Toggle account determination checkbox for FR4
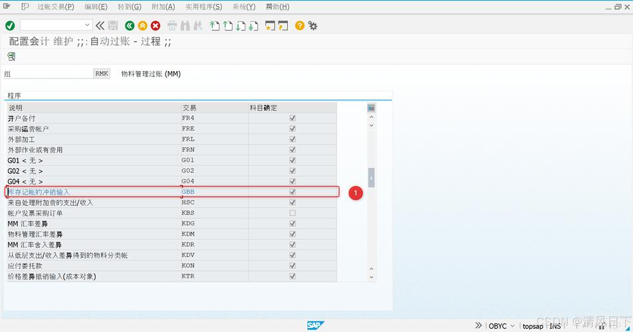Viewport: 633px width, 332px height. [293, 118]
